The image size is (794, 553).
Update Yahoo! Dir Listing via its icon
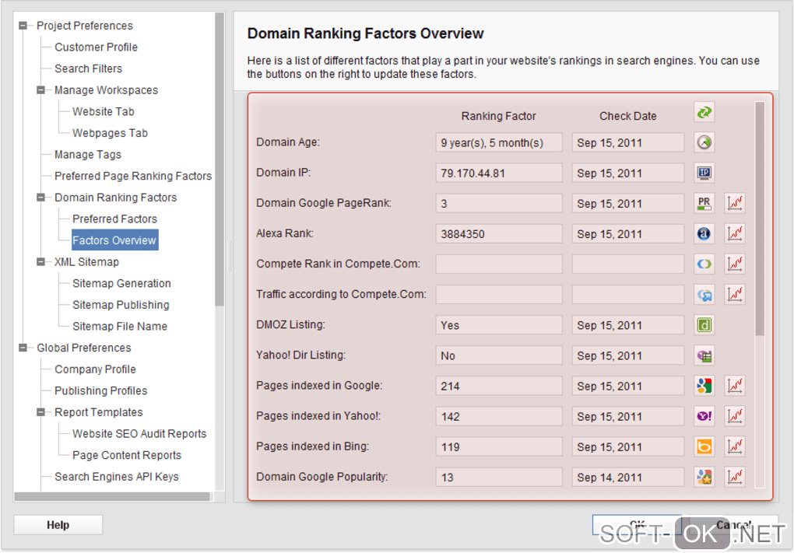704,355
